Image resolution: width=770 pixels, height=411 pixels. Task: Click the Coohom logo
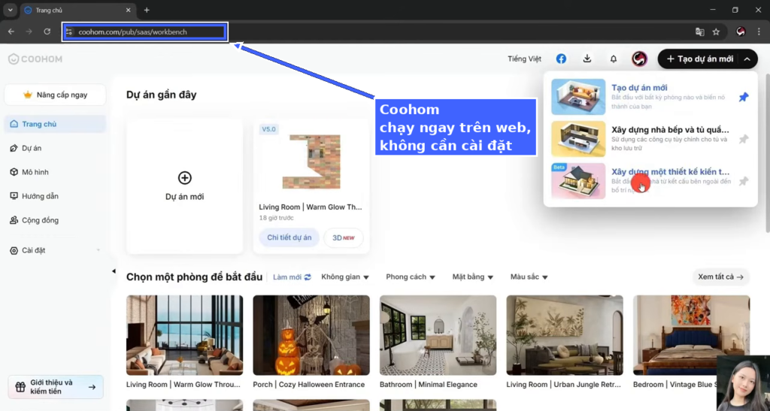coord(35,59)
